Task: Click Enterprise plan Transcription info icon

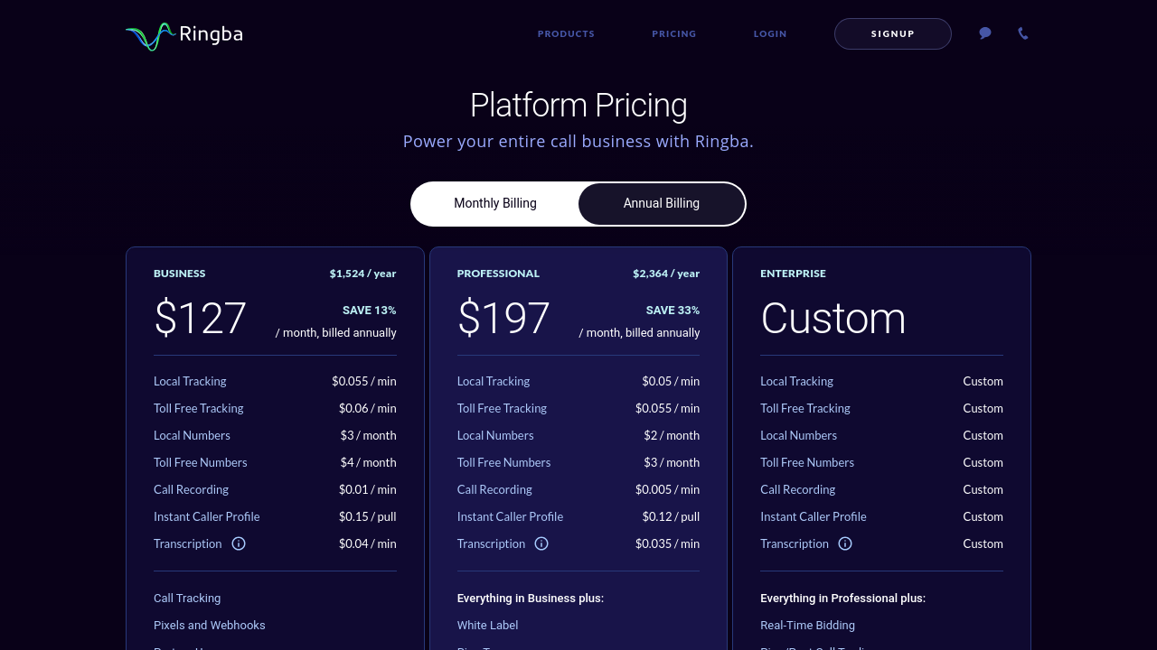Action: pos(845,543)
